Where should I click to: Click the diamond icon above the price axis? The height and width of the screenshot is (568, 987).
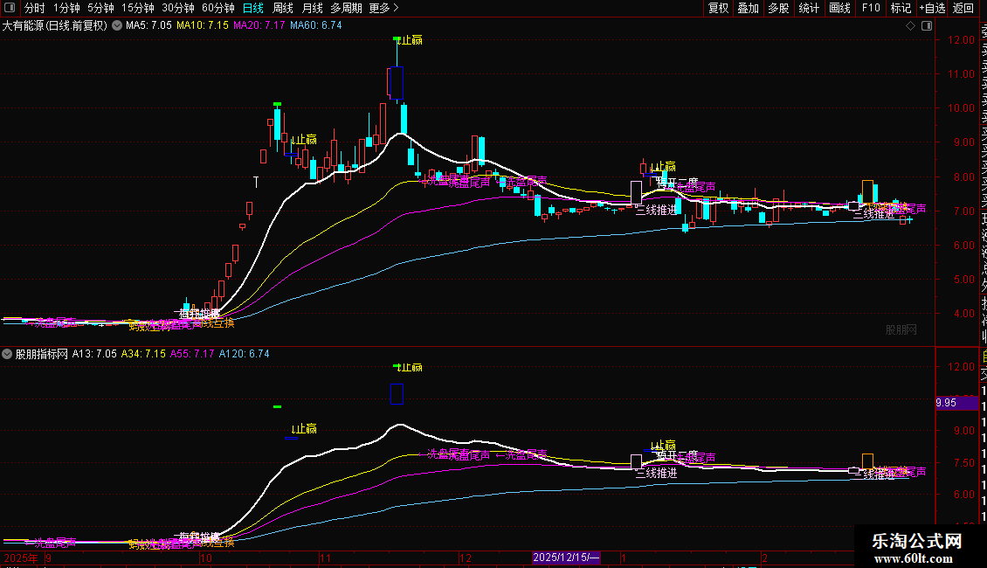coord(910,26)
